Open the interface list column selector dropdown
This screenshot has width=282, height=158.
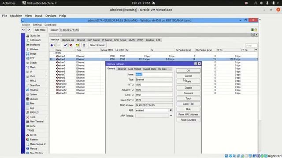click(256, 50)
